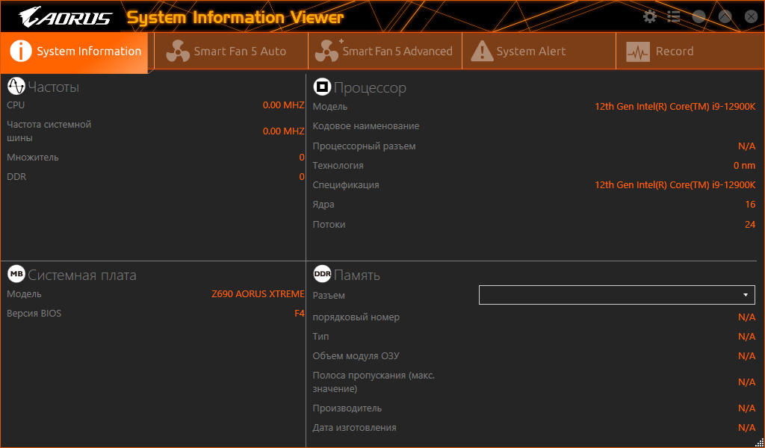The width and height of the screenshot is (765, 448).
Task: Click the Системная плата section heading
Action: 82,275
